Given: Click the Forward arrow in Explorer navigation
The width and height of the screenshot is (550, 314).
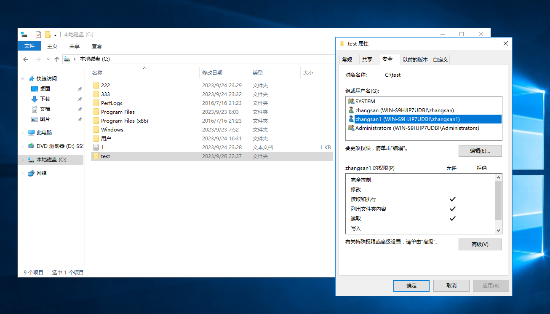Looking at the screenshot, I should click(38, 59).
